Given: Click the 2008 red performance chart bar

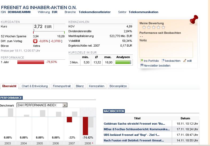Looking at the screenshot, I should [x=85, y=126].
